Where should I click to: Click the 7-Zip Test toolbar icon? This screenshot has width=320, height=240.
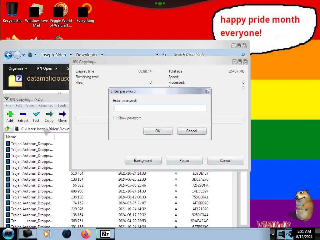click(36, 117)
